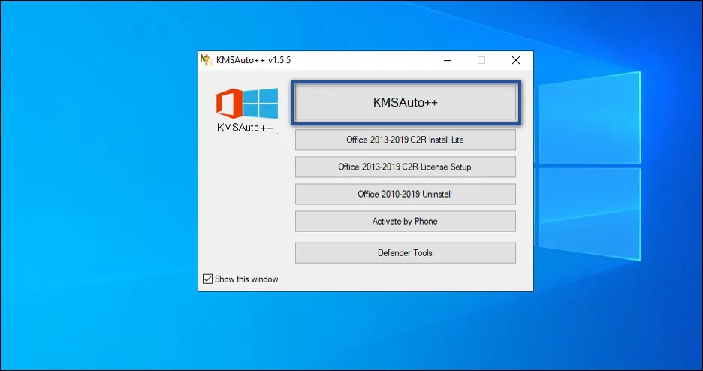703x371 pixels.
Task: Click the empty title bar area before minimize
Action: [x=361, y=60]
